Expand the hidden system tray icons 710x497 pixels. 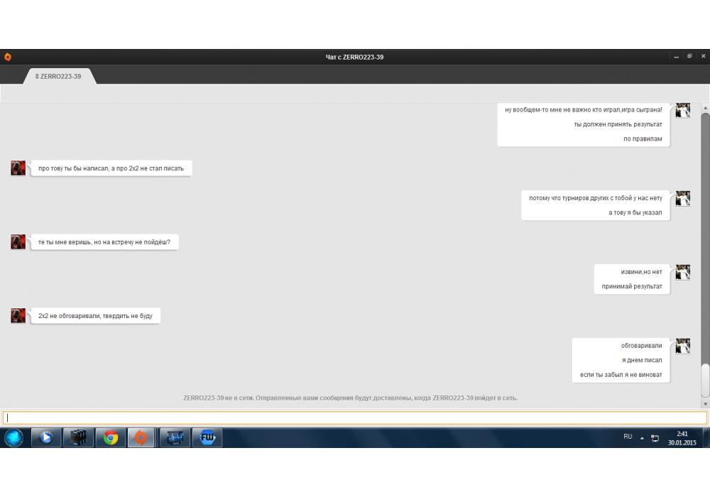coord(642,437)
